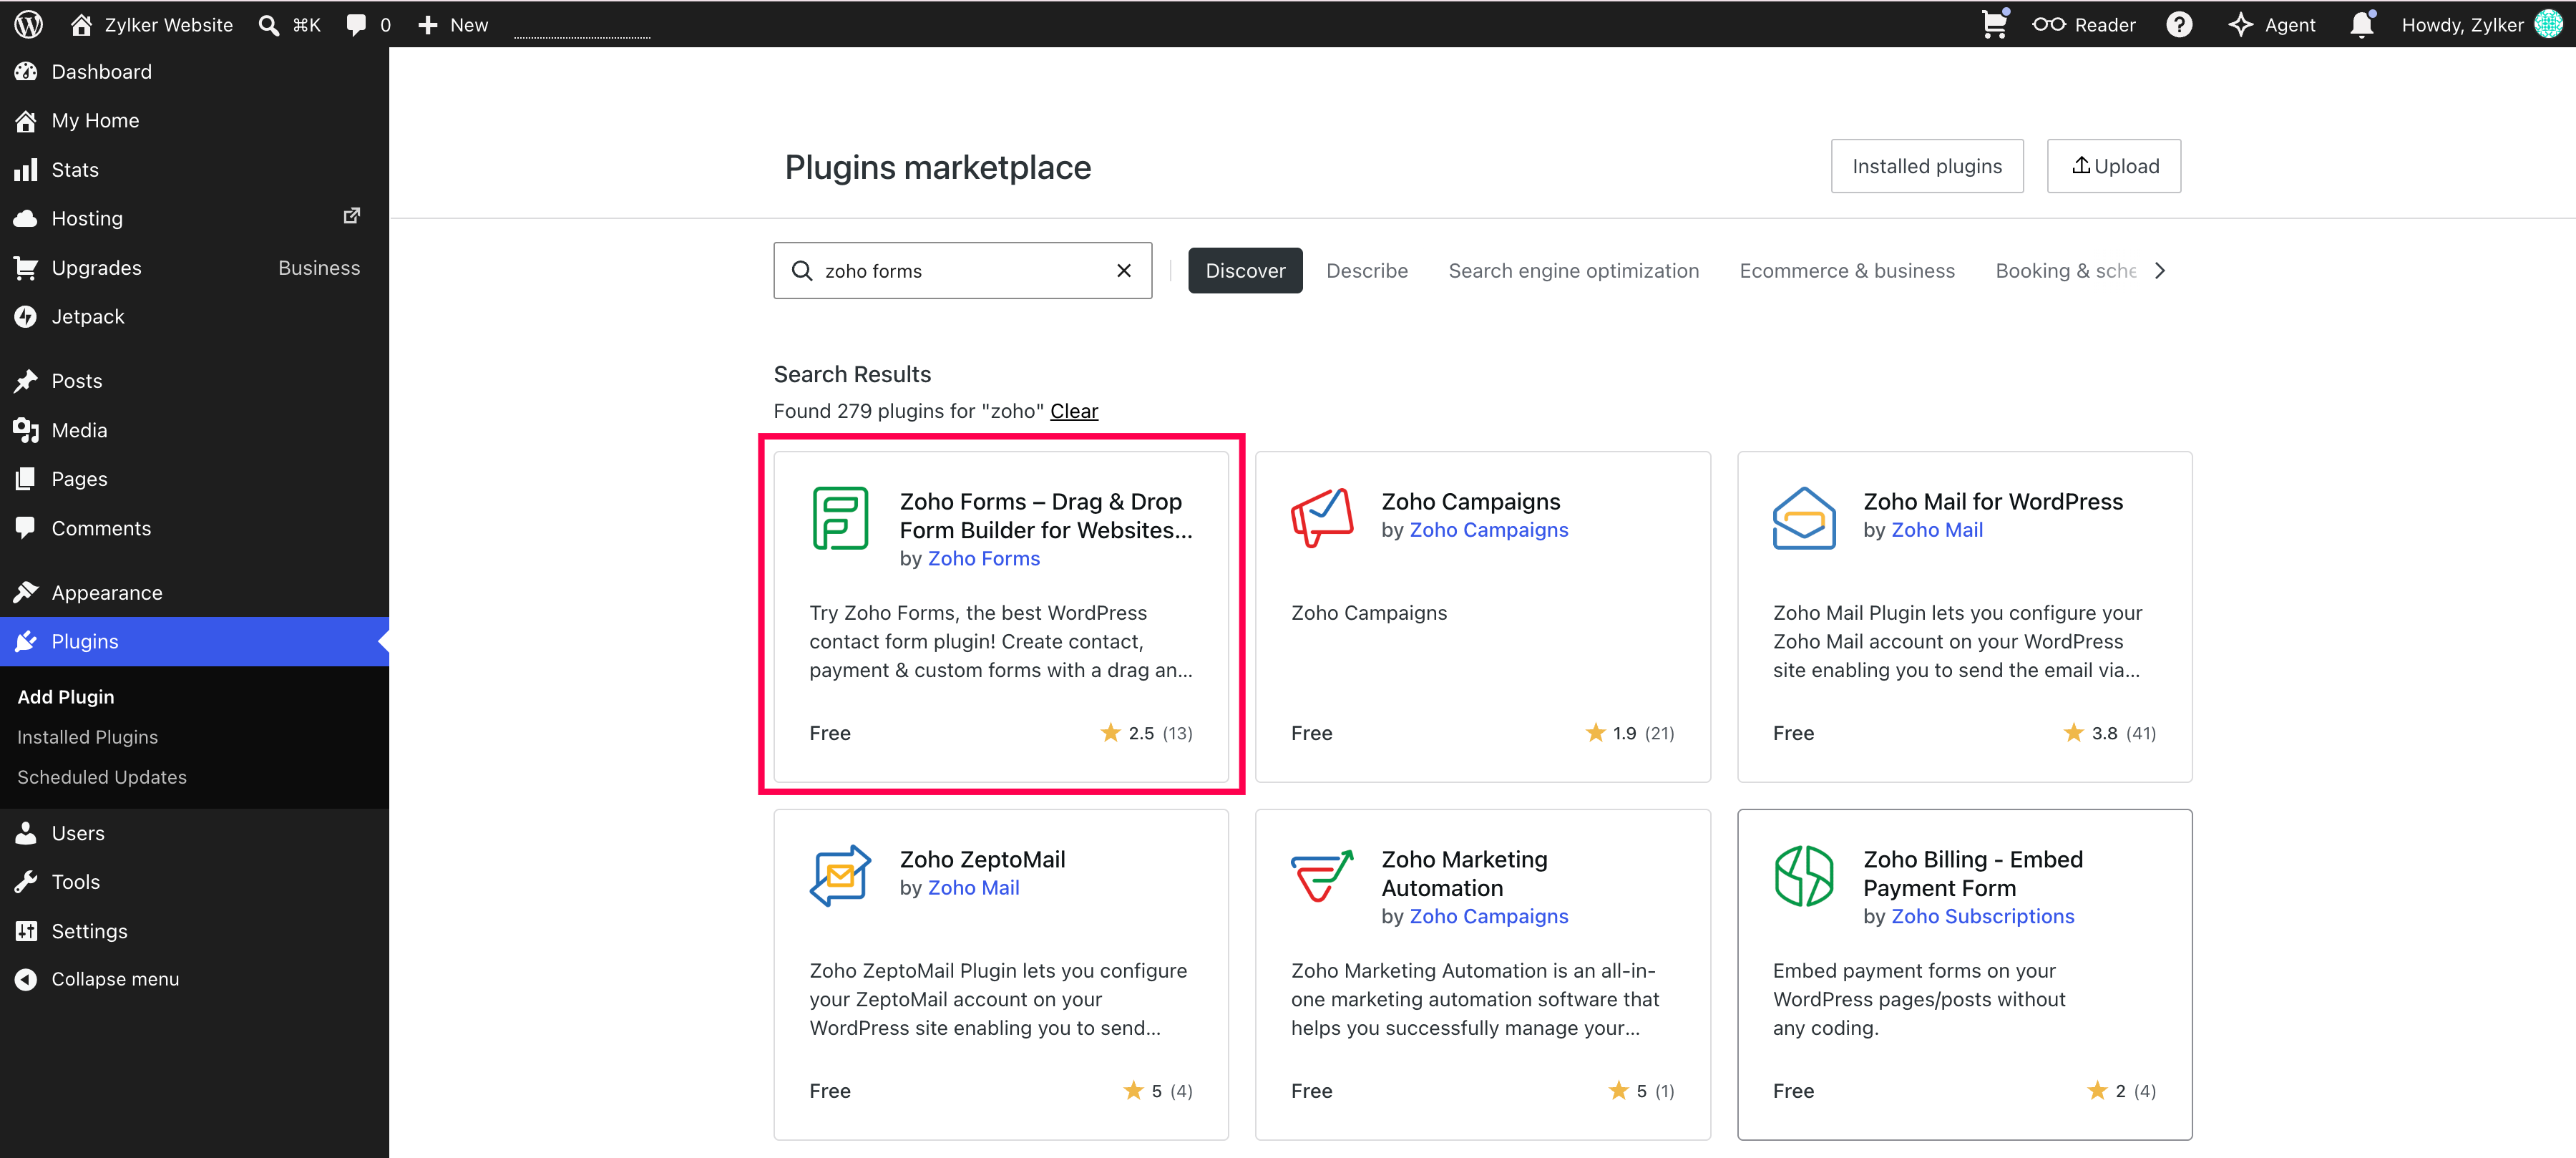Click Howdy, Zylker account text
Viewport: 2576px width, 1158px height.
coord(2462,25)
